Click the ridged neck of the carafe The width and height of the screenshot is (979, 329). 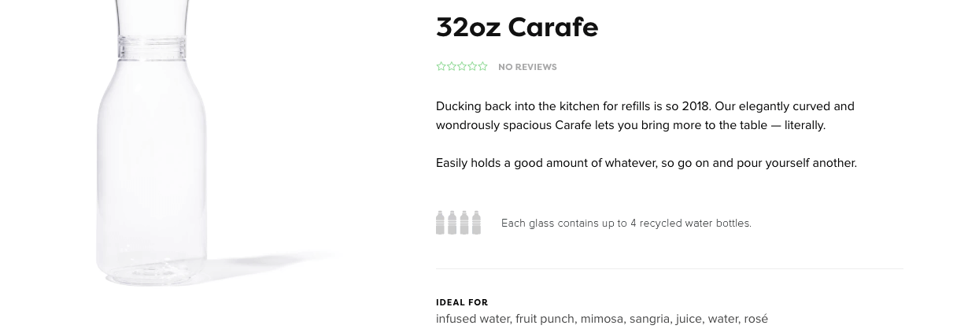click(152, 48)
